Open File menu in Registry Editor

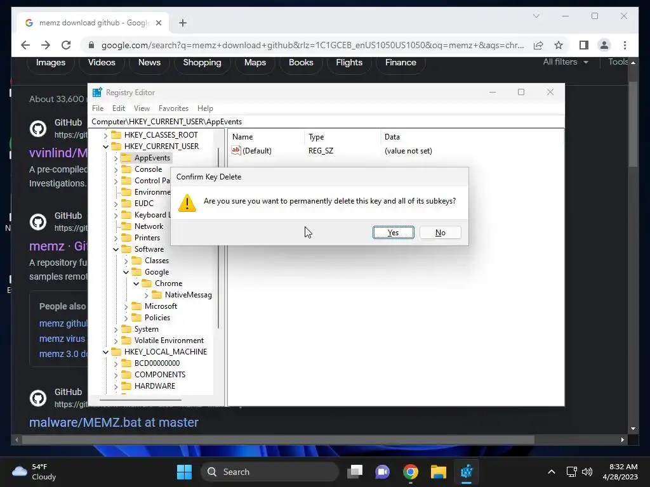click(x=98, y=108)
